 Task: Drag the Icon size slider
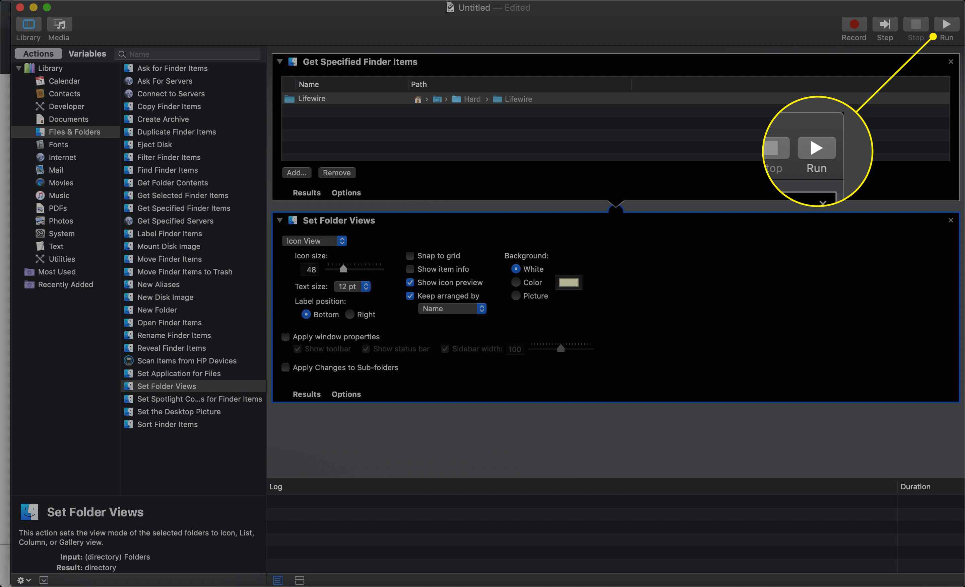coord(344,268)
